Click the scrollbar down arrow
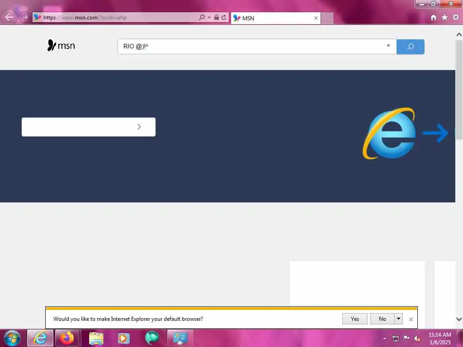The image size is (463, 347). [459, 319]
